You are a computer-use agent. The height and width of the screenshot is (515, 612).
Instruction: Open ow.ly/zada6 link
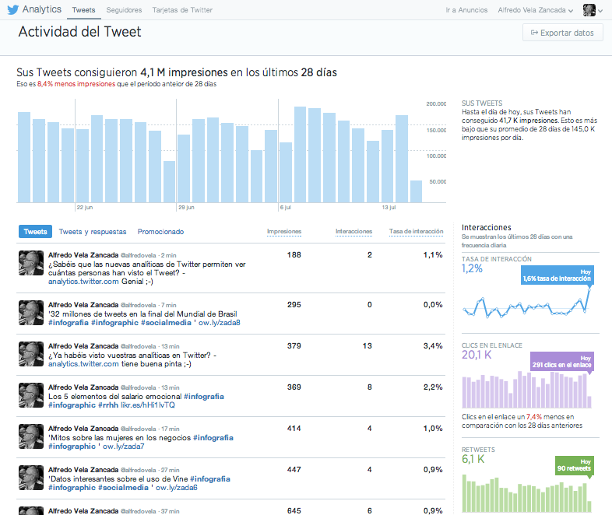[x=177, y=488]
